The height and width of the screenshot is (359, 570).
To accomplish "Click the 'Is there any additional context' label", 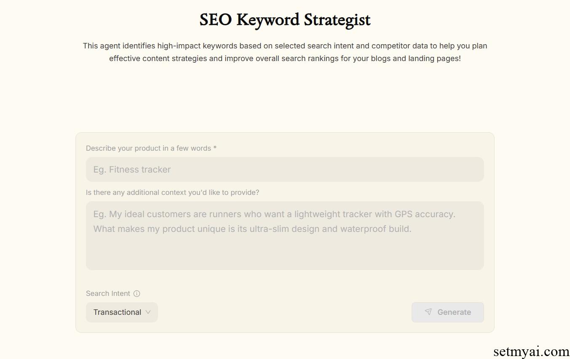I will 172,192.
